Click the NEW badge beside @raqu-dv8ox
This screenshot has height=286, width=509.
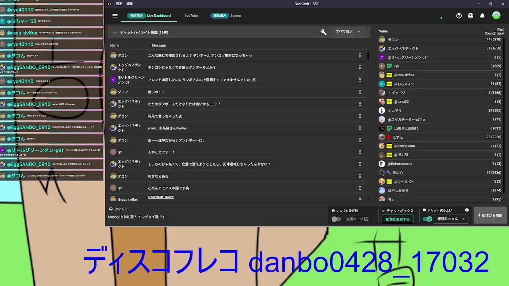click(x=389, y=75)
